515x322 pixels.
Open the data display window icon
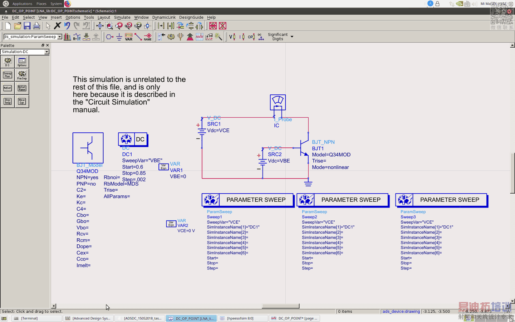coord(200,36)
